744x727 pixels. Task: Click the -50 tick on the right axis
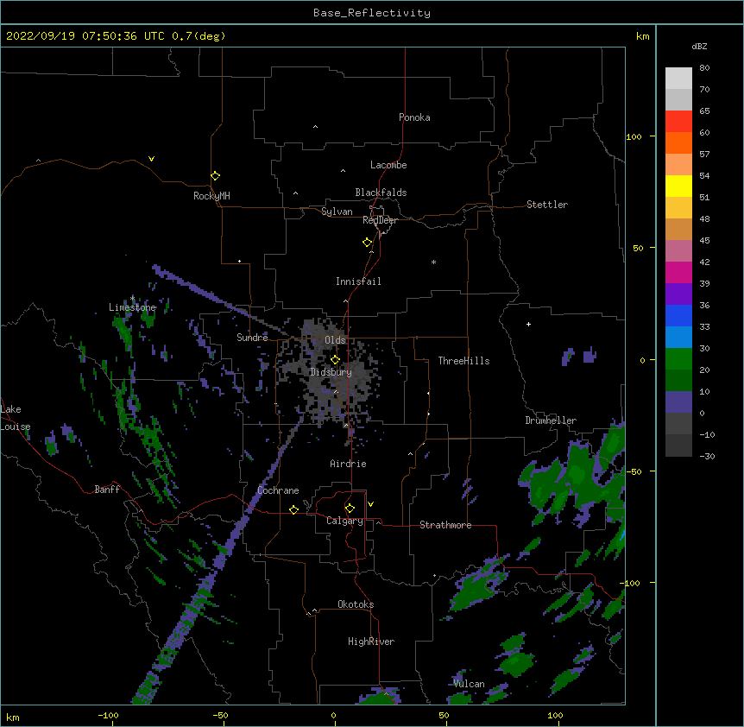pos(634,471)
